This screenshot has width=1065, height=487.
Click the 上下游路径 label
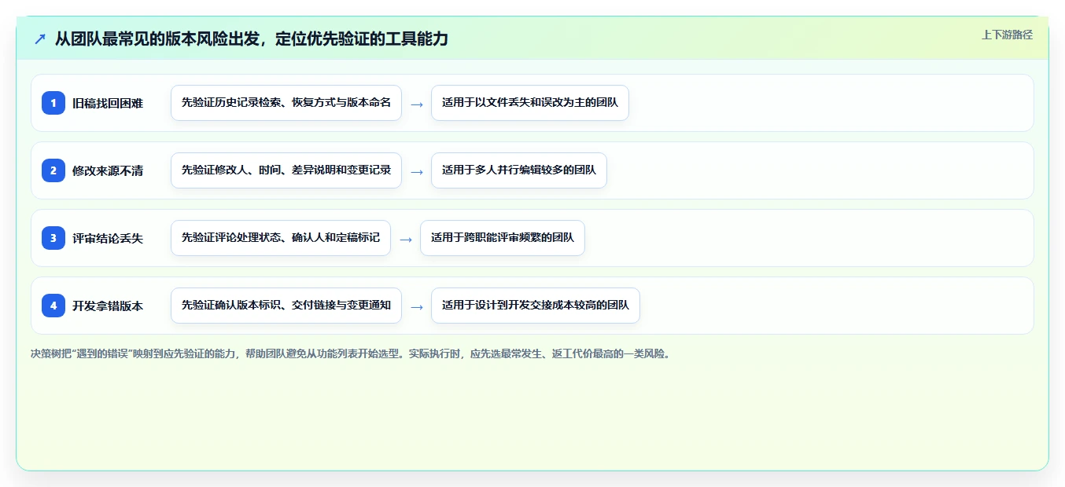1007,35
